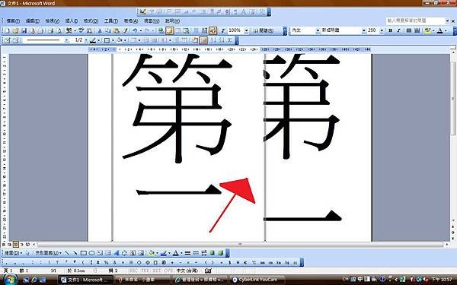Toggle the highlighted view button at the bottom left

pos(15,245)
